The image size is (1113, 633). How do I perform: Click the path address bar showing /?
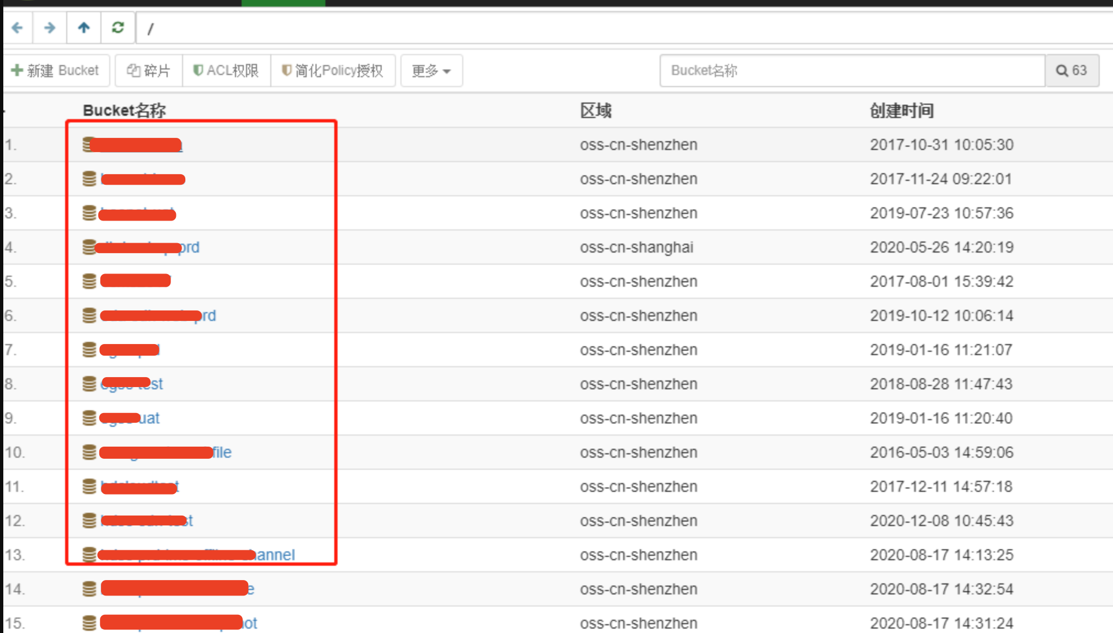click(624, 28)
